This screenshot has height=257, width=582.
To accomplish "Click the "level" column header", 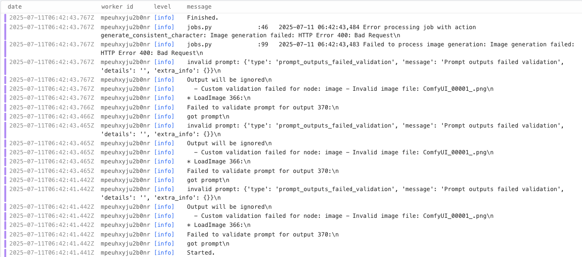I will [x=162, y=7].
